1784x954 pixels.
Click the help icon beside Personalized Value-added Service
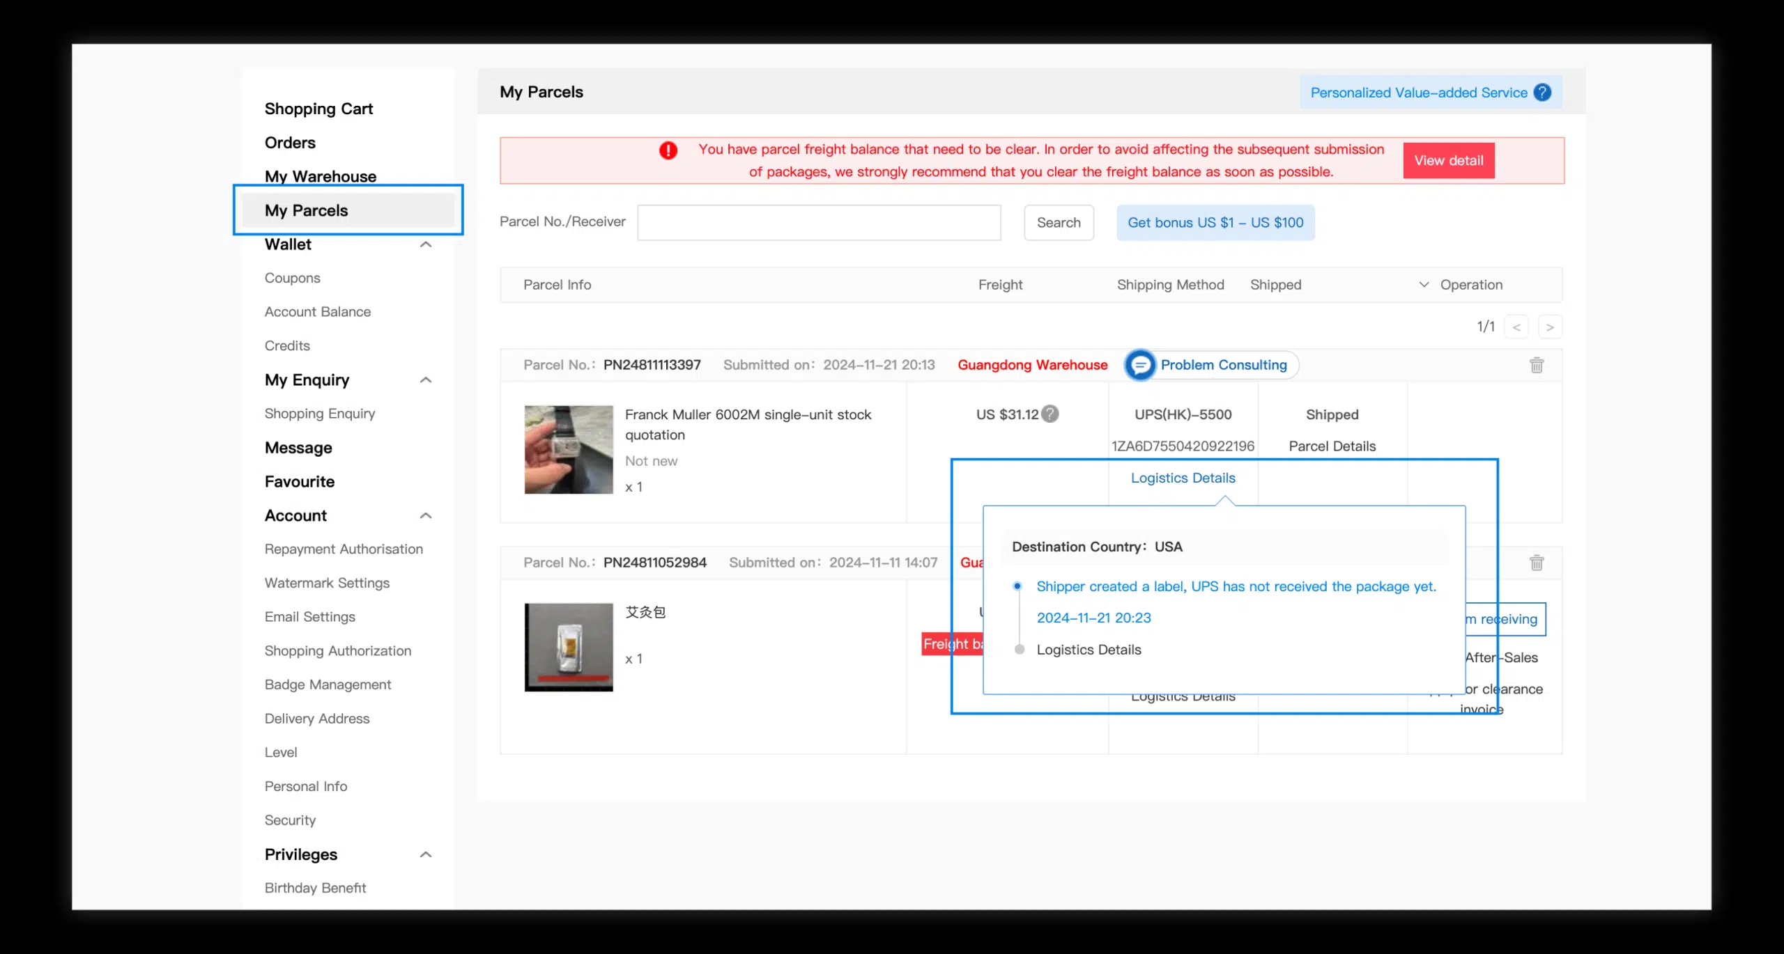tap(1542, 93)
